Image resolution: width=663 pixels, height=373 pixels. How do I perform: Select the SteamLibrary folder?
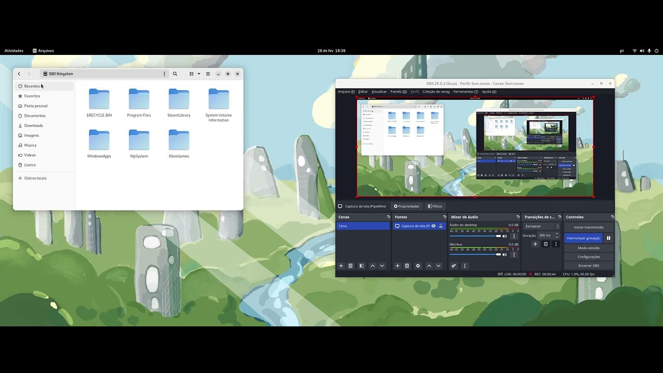pyautogui.click(x=179, y=103)
